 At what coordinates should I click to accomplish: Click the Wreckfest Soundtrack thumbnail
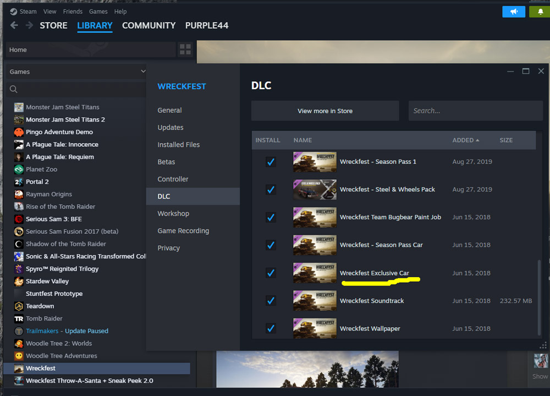(x=315, y=301)
